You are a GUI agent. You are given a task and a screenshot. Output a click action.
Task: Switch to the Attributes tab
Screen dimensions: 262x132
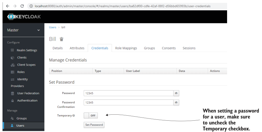click(x=77, y=48)
